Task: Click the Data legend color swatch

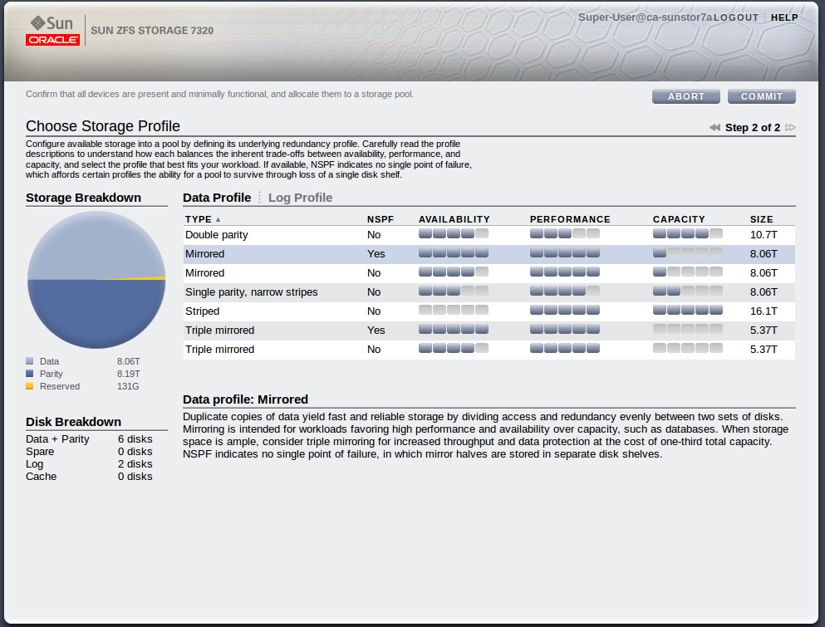Action: tap(30, 362)
